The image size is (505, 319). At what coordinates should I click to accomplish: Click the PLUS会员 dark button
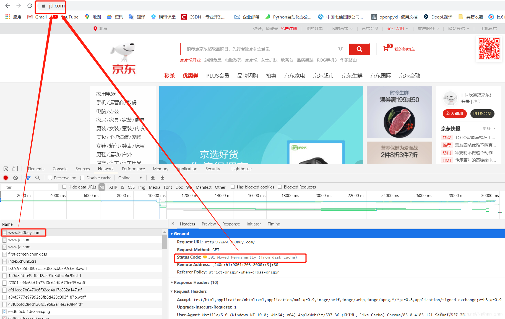pos(482,113)
